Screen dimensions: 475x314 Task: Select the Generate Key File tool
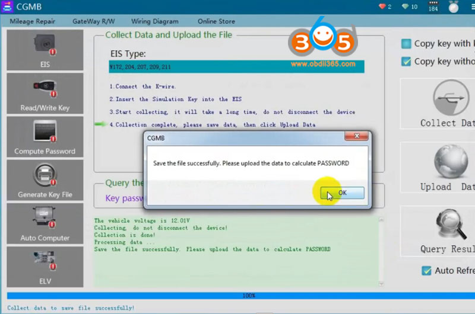click(45, 181)
